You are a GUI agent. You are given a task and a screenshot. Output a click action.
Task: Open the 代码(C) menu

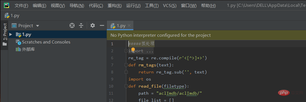coord(96,6)
